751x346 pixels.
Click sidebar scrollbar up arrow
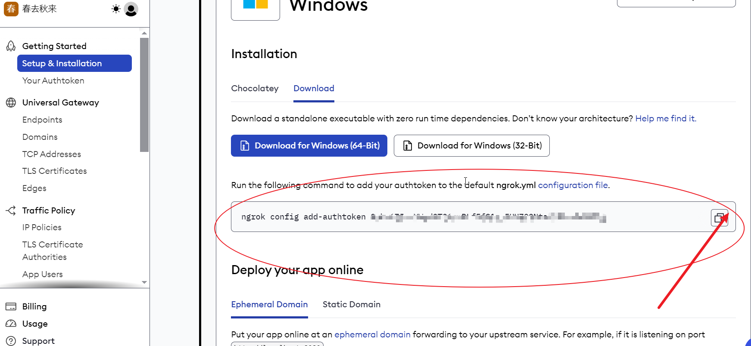144,33
